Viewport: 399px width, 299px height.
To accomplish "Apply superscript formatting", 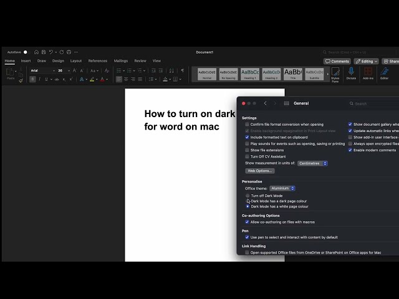I will coord(70,79).
